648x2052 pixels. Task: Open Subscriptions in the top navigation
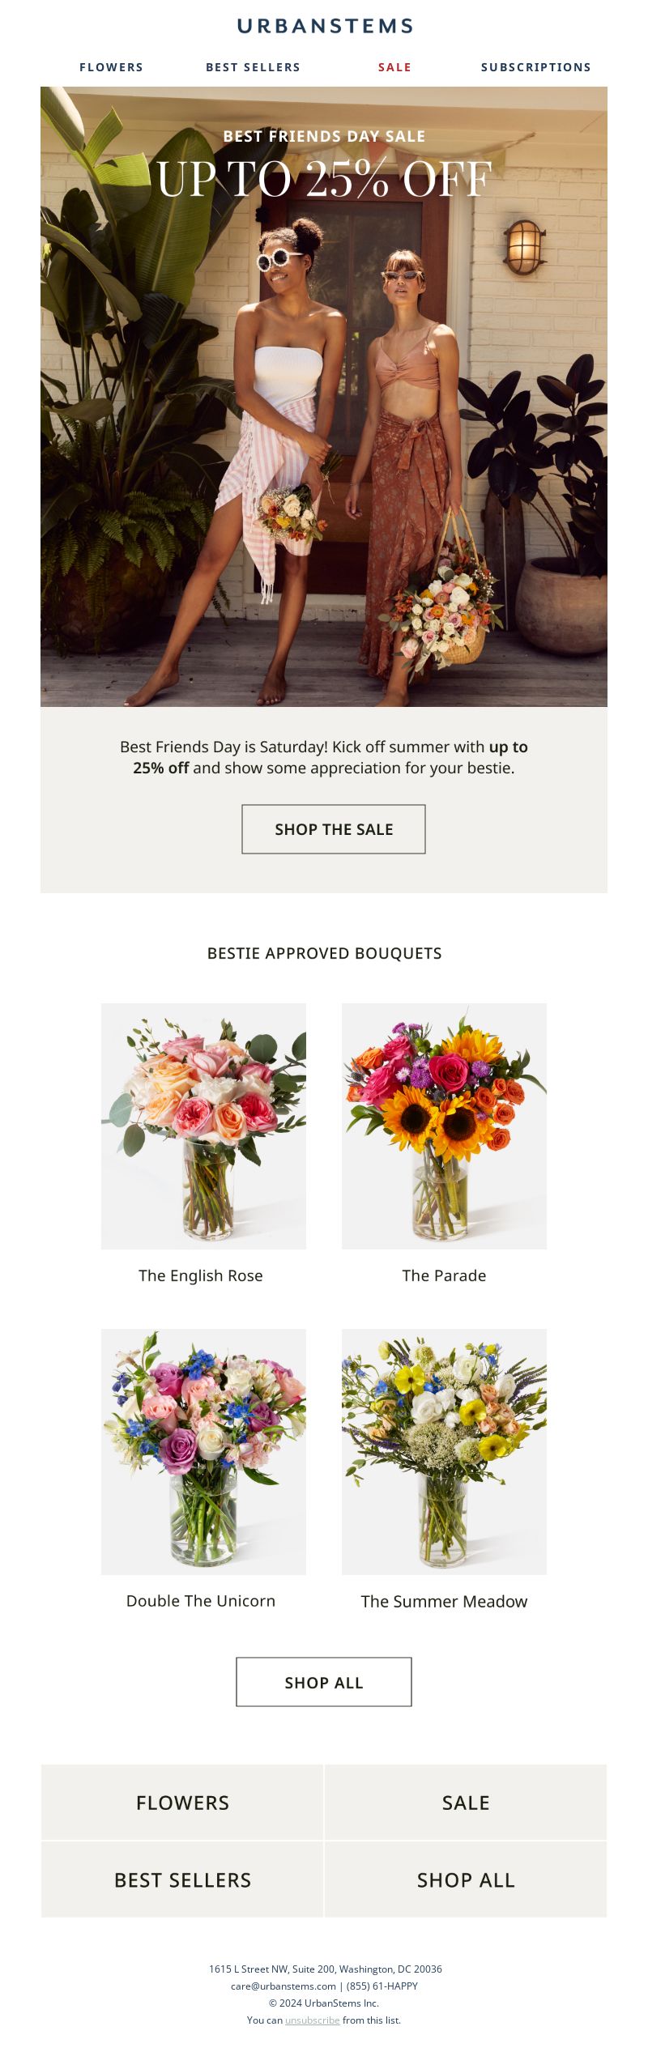point(536,67)
